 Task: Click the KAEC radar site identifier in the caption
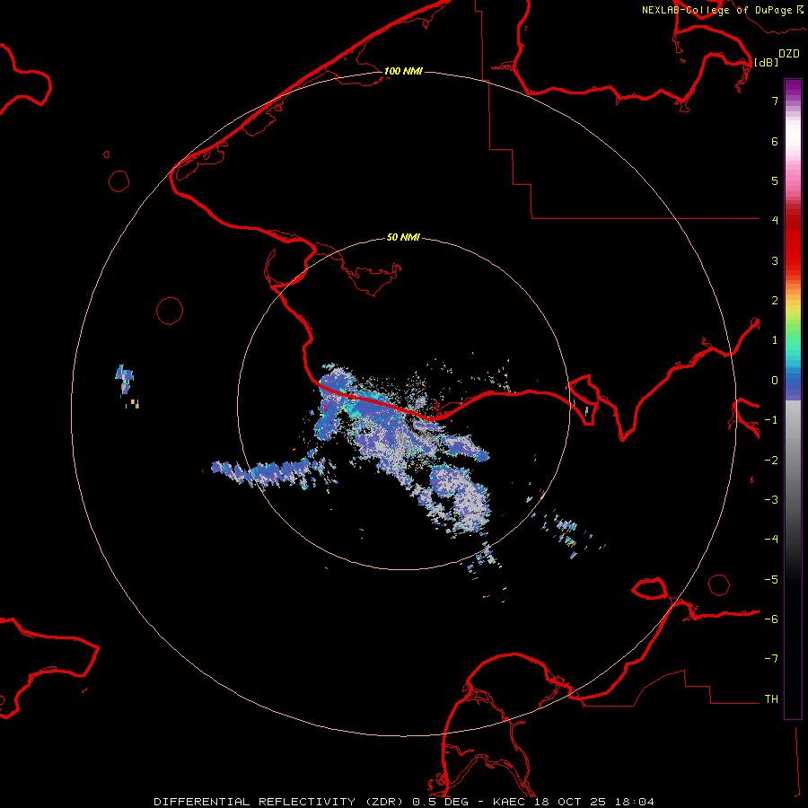click(510, 802)
